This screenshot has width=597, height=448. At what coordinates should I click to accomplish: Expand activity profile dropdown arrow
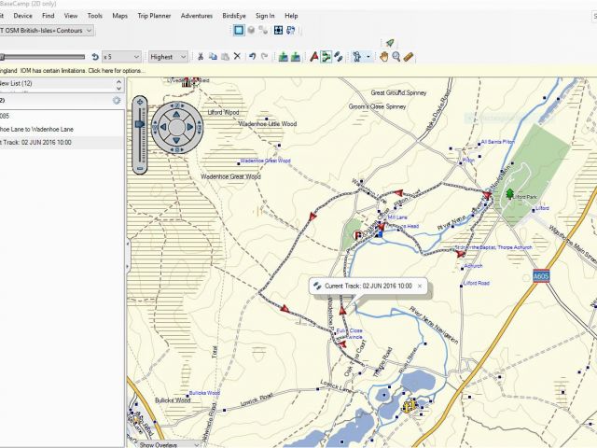point(368,57)
